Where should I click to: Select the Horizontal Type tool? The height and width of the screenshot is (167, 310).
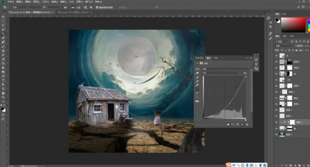[3, 80]
